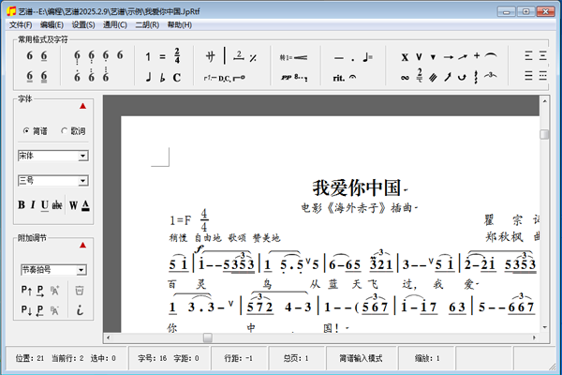Click the P right-arrow adjust icon

pos(39,291)
